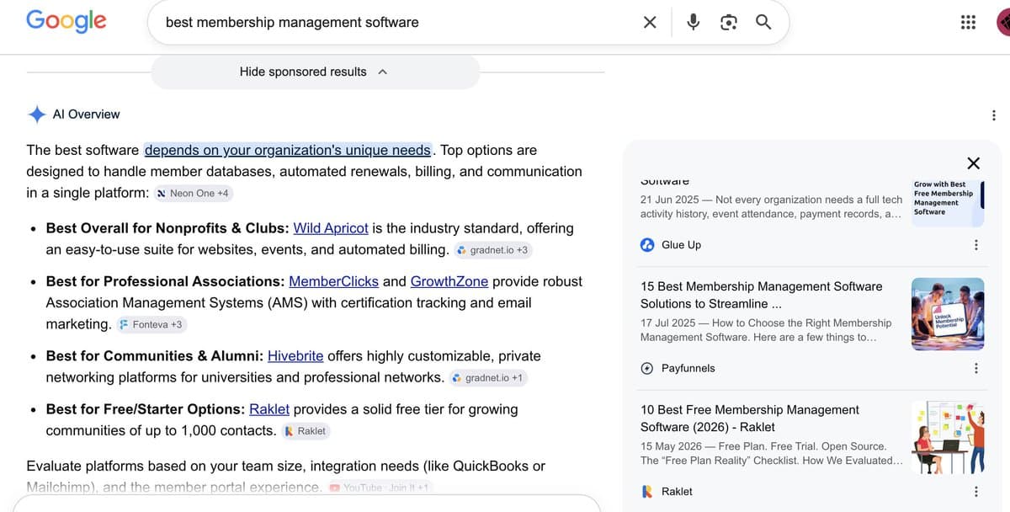Screen dimensions: 1010x512
Task: Click 'Best for Professional Associations:' text
Action: [x=165, y=281]
